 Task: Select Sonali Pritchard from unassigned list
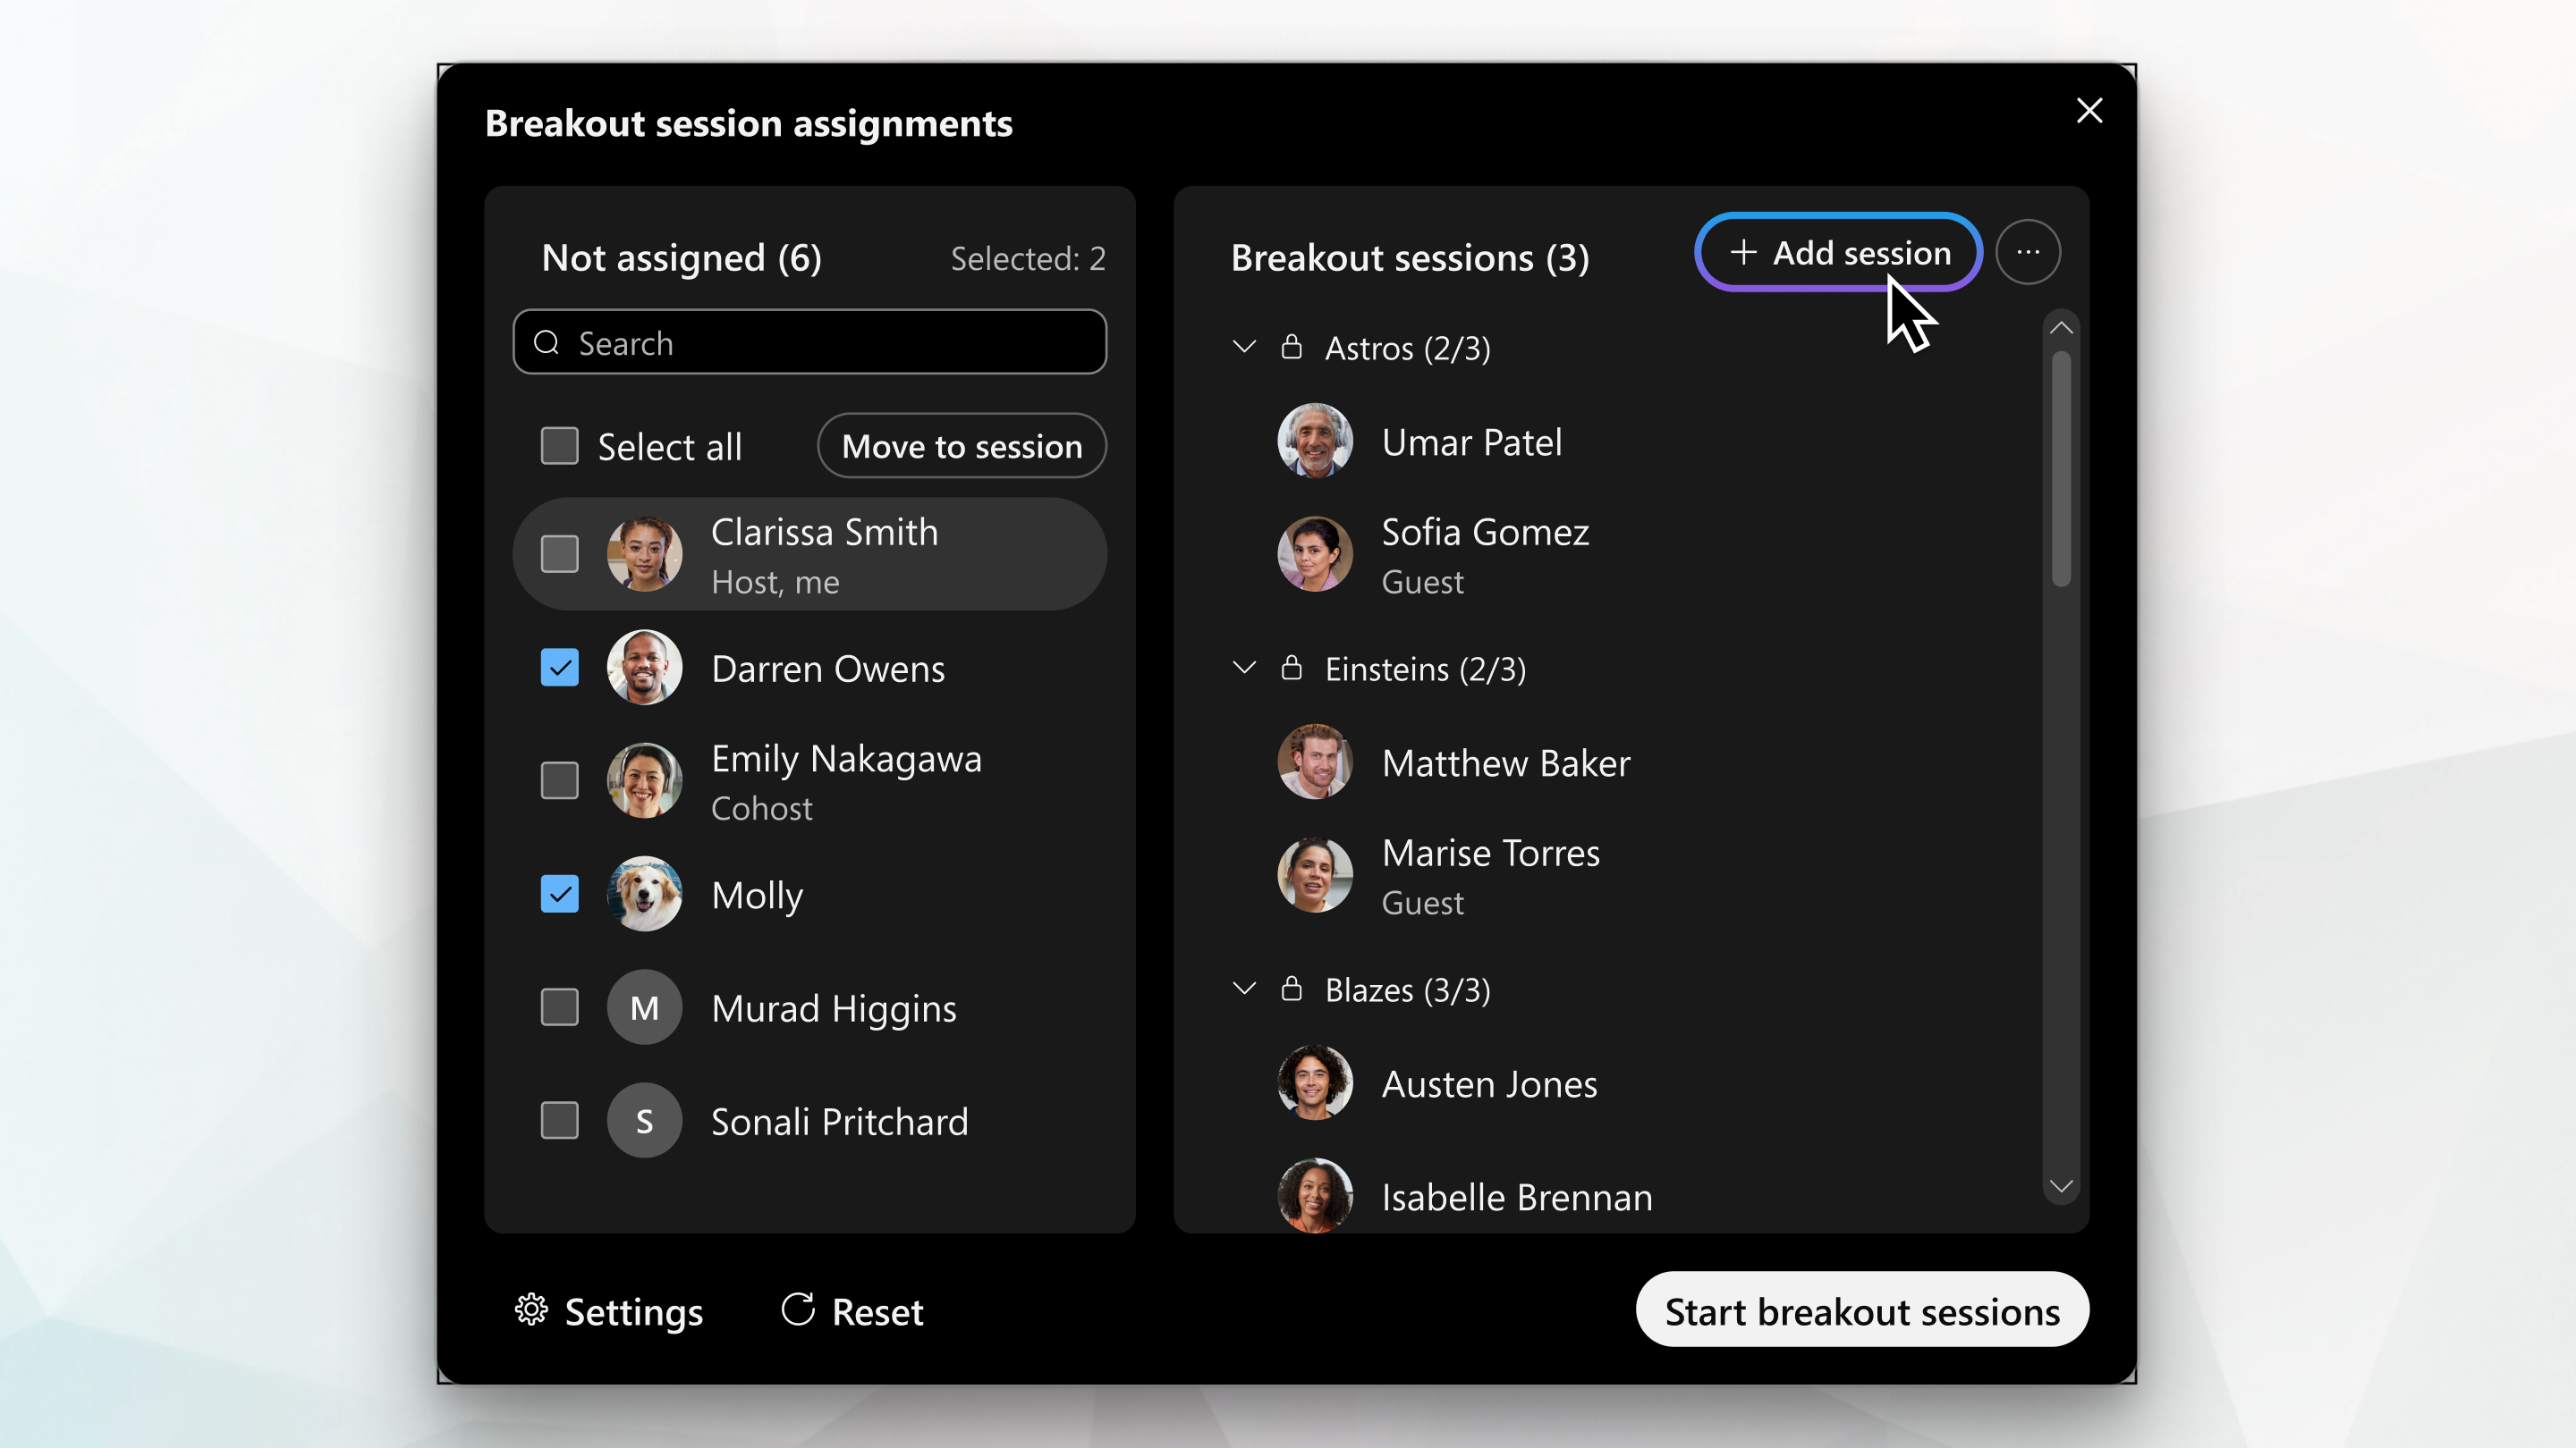559,1121
